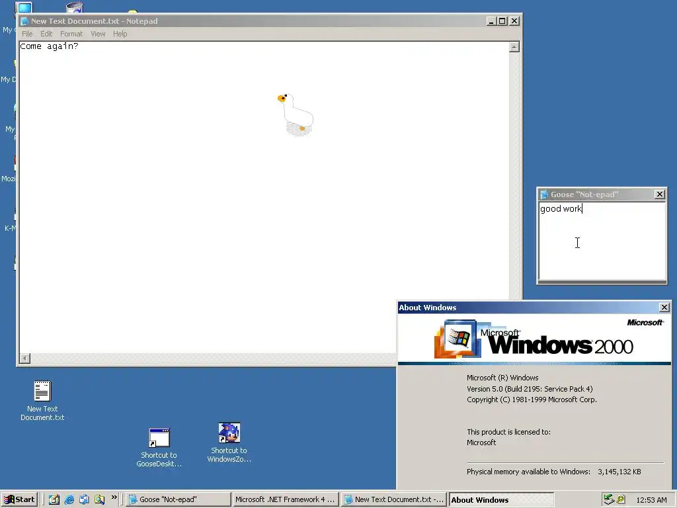Minimize the Notepad window
This screenshot has width=677, height=508.
tap(491, 21)
